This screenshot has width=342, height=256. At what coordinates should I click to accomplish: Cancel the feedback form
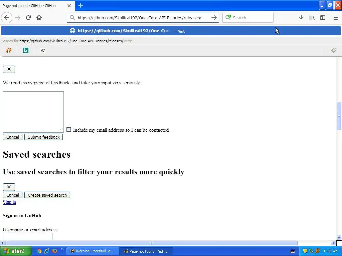[x=13, y=137]
